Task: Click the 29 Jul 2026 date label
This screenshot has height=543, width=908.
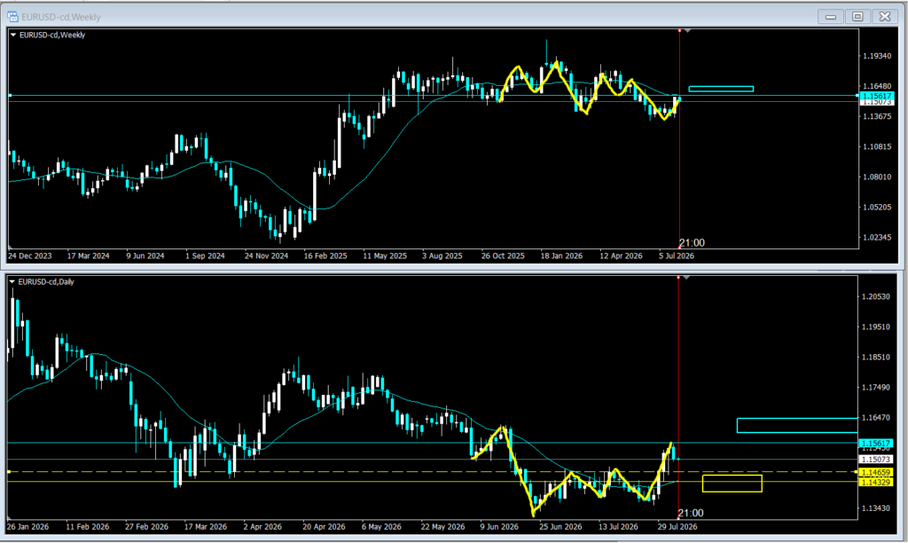Action: click(677, 527)
